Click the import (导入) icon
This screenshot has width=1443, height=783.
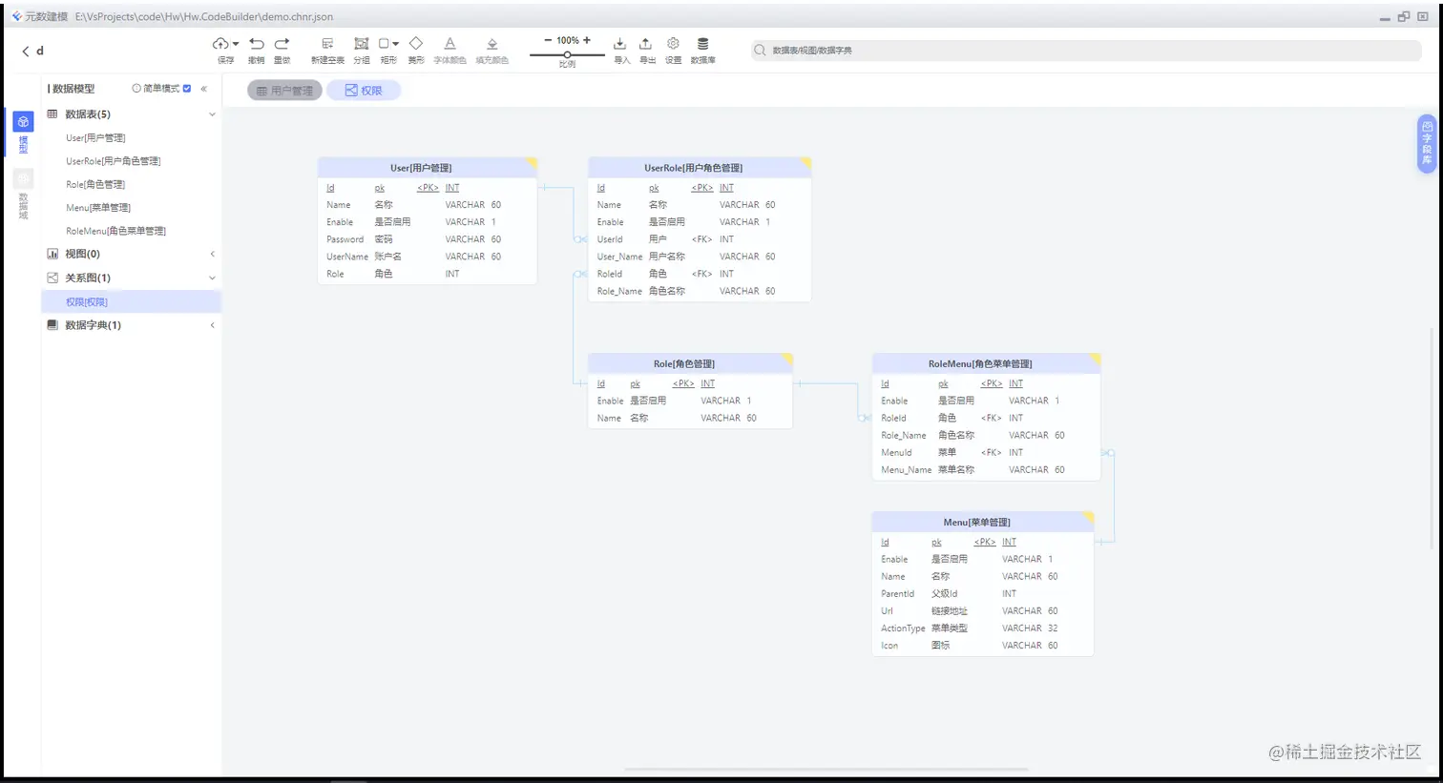[620, 44]
